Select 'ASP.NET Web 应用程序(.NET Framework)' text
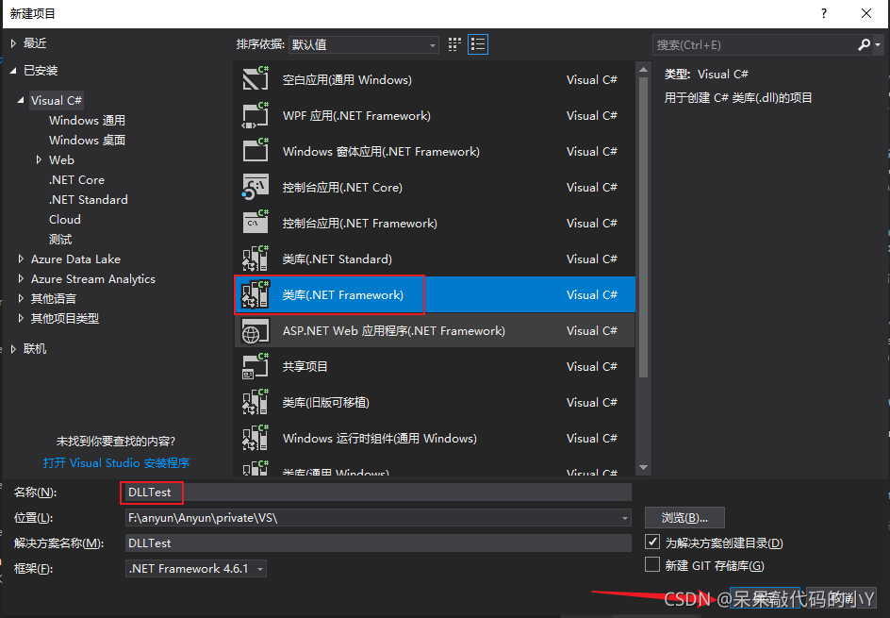890x618 pixels. (393, 330)
